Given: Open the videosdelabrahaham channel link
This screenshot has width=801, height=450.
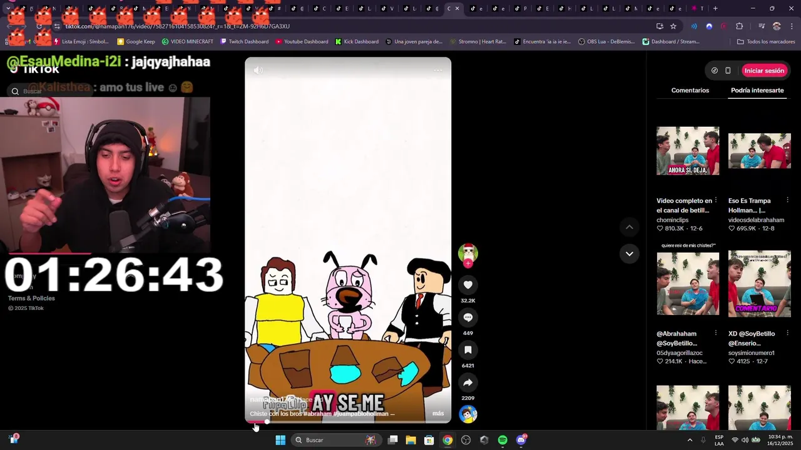Looking at the screenshot, I should click(x=756, y=220).
